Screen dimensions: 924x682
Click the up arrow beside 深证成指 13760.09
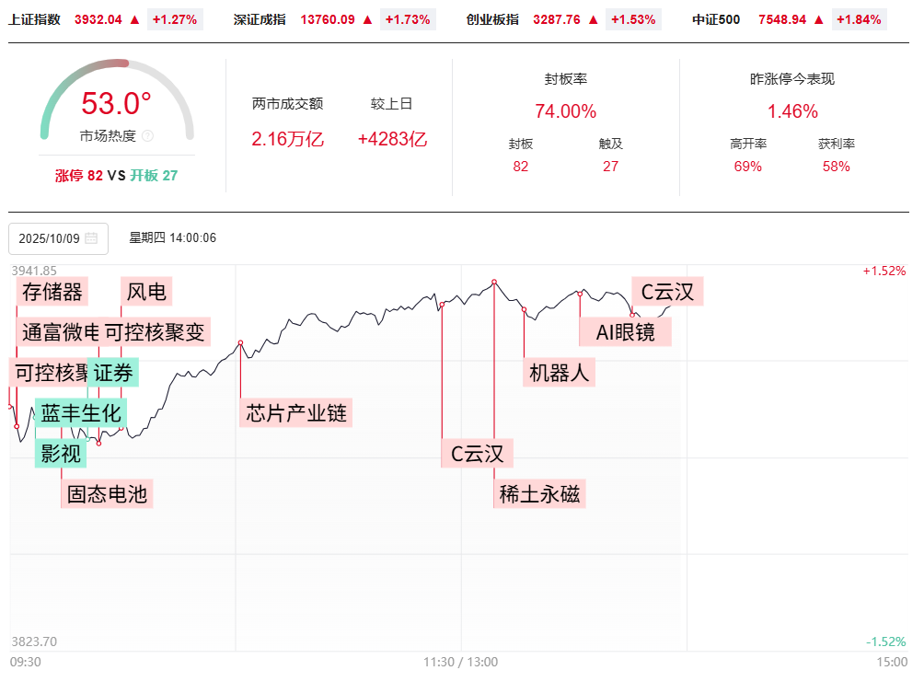click(368, 19)
